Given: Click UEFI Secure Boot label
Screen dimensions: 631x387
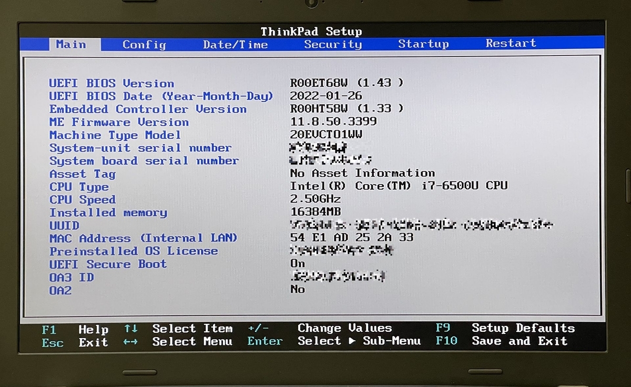Looking at the screenshot, I should pyautogui.click(x=108, y=264).
